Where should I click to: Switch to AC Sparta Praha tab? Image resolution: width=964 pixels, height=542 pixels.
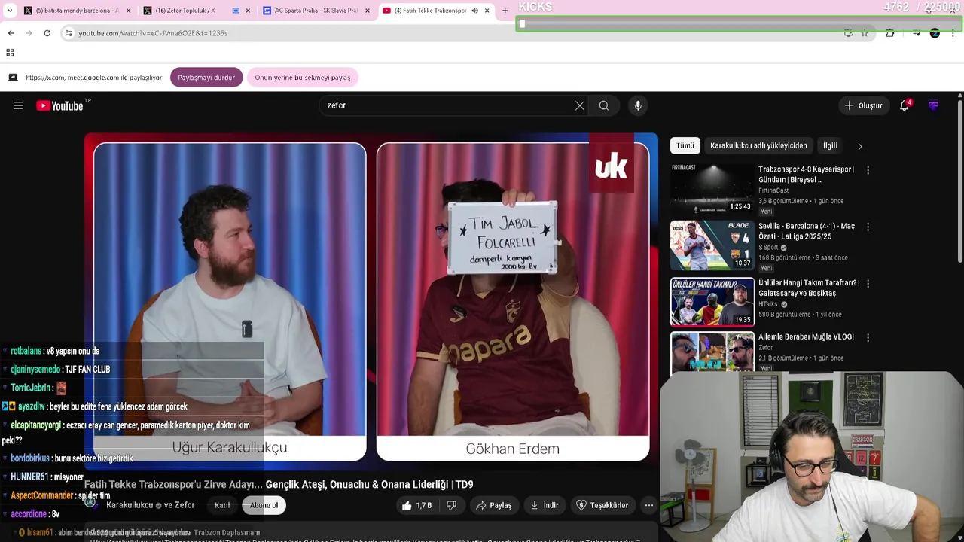tap(316, 11)
